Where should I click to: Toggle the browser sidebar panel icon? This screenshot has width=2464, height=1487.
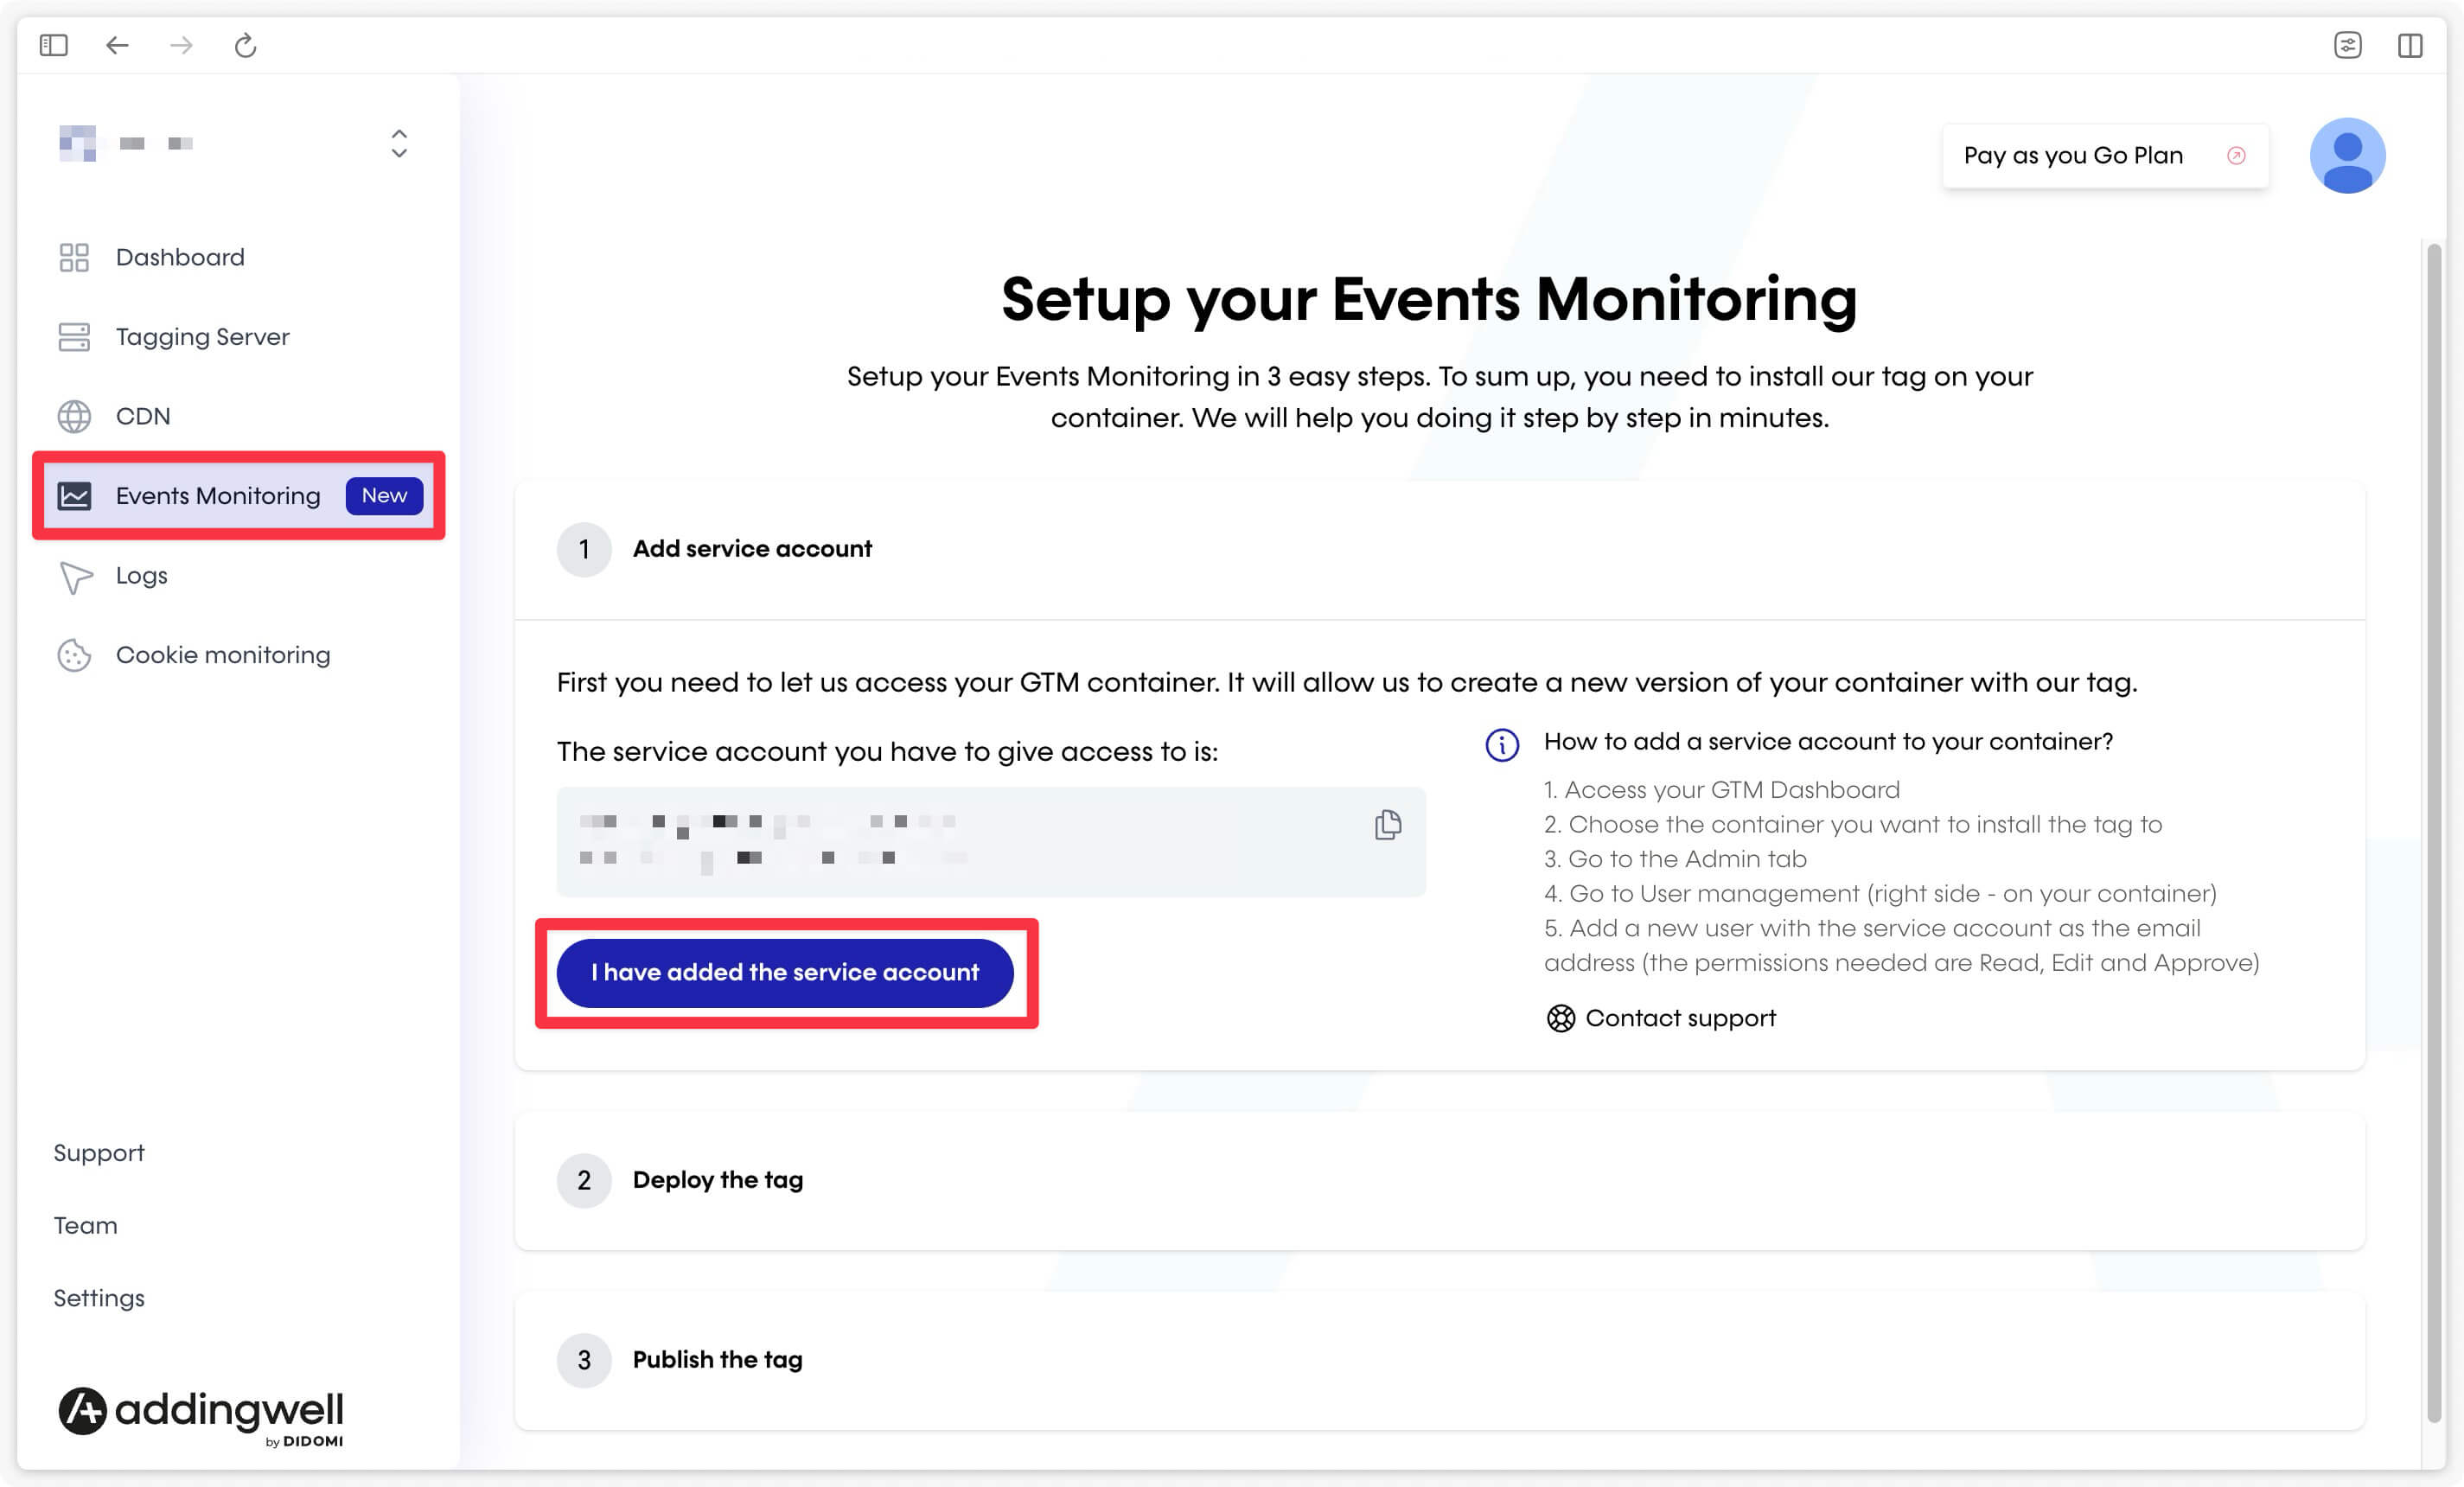54,45
